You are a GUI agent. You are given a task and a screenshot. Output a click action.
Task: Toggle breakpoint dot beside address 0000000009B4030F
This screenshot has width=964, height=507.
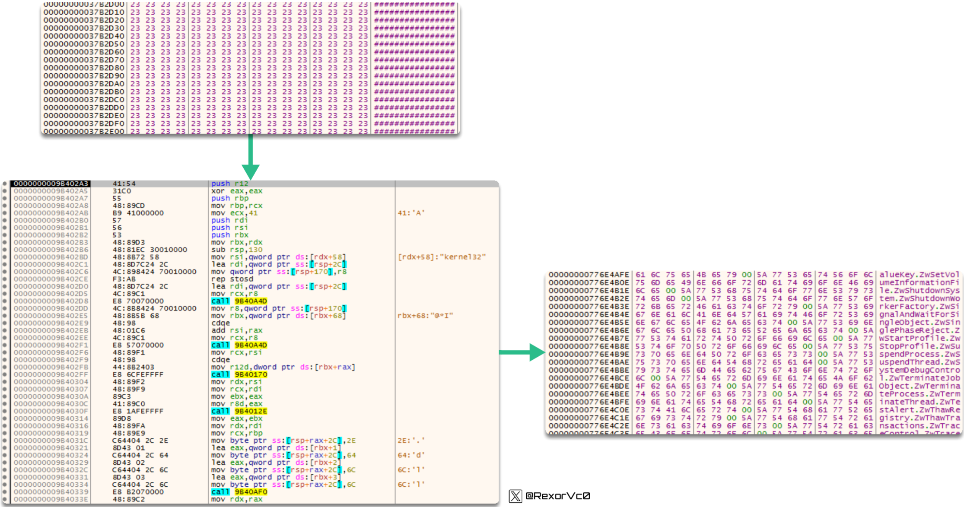(5, 412)
